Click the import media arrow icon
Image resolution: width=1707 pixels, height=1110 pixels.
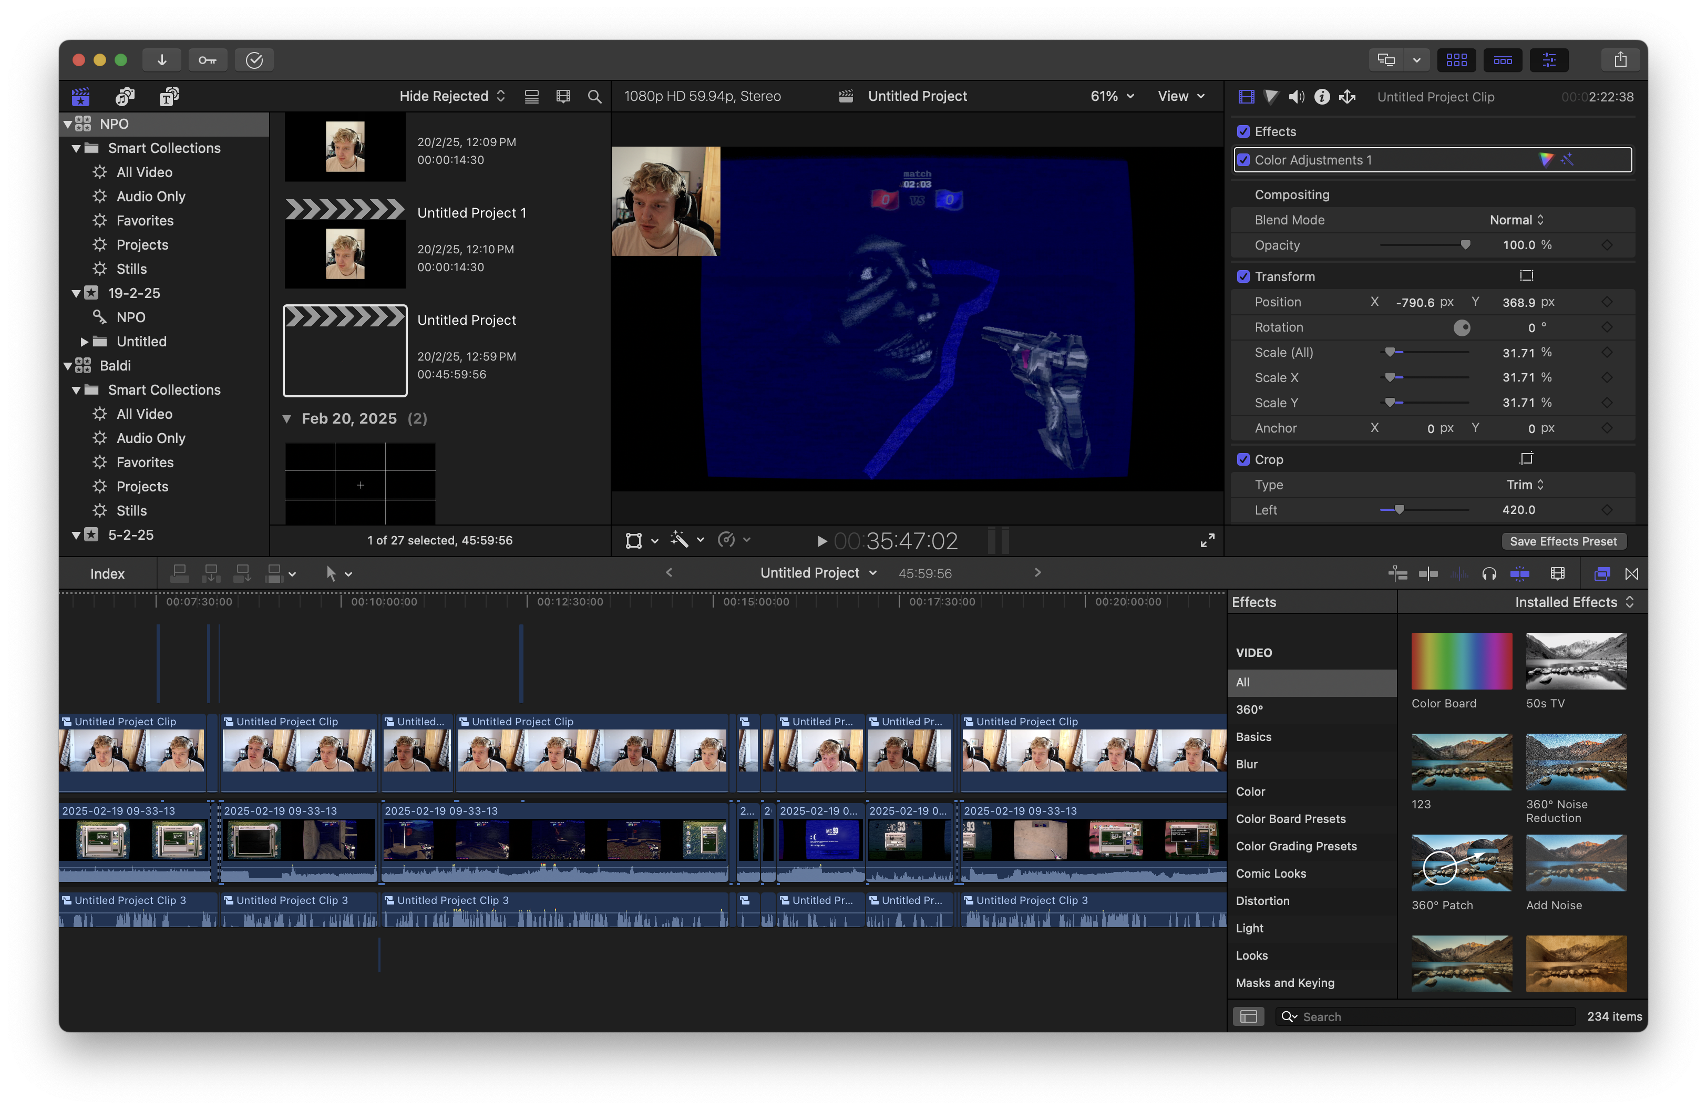click(x=162, y=60)
